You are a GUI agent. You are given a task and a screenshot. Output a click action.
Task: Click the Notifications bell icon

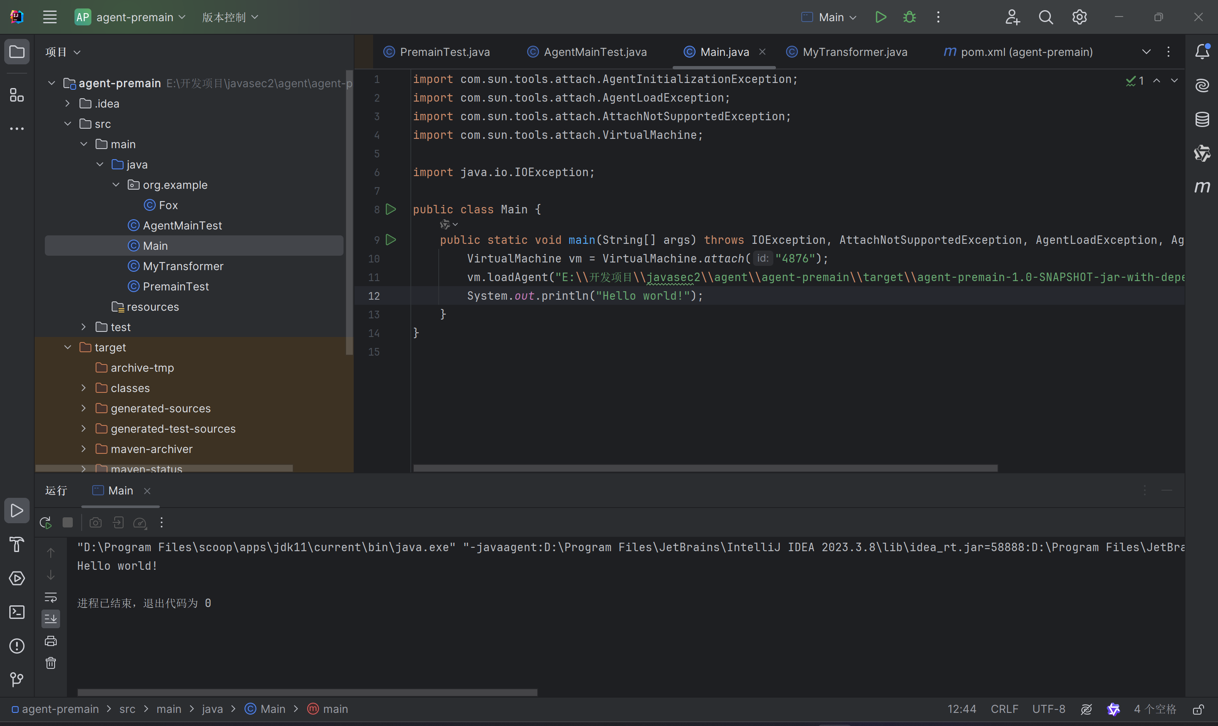[x=1202, y=51]
